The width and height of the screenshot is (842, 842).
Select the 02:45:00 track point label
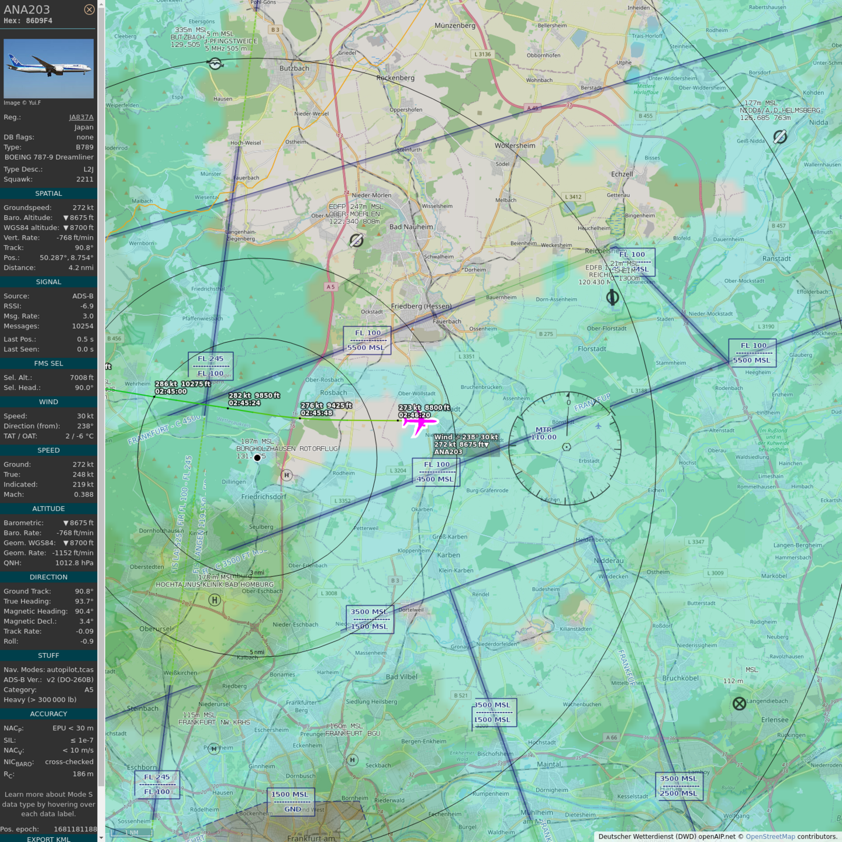[171, 391]
